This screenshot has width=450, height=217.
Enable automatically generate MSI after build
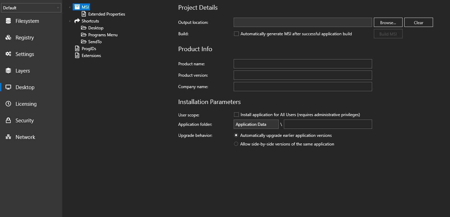tap(236, 34)
